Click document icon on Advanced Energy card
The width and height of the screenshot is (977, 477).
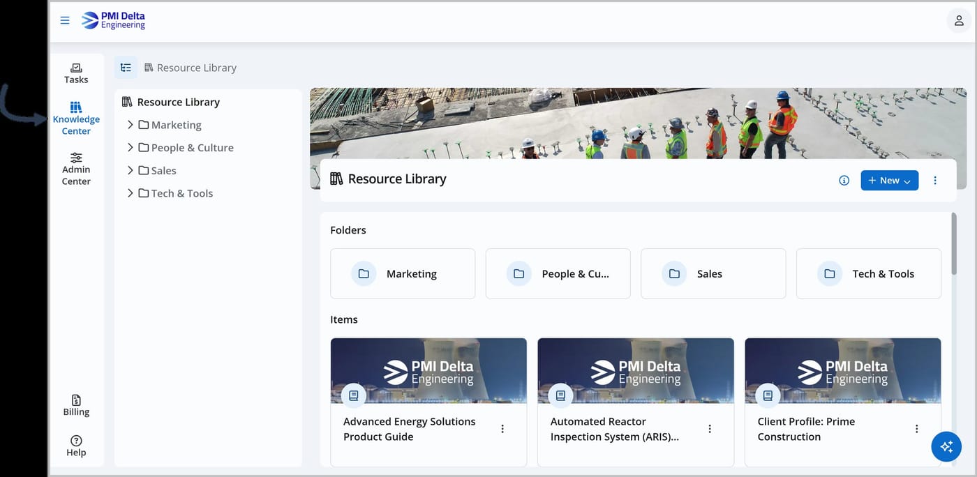tap(354, 395)
